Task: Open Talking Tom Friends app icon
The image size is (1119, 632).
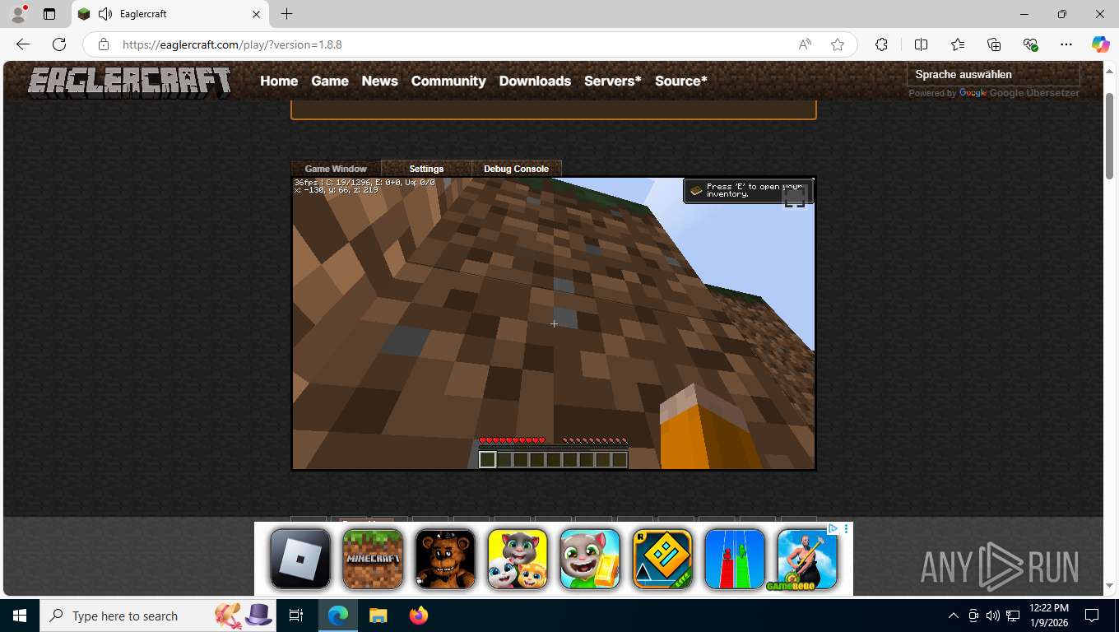Action: coord(518,559)
